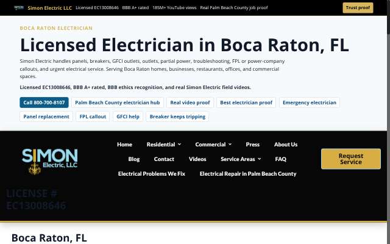Click the 'LICENSE # EC13008646' text
The width and height of the screenshot is (390, 244).
[x=36, y=199]
